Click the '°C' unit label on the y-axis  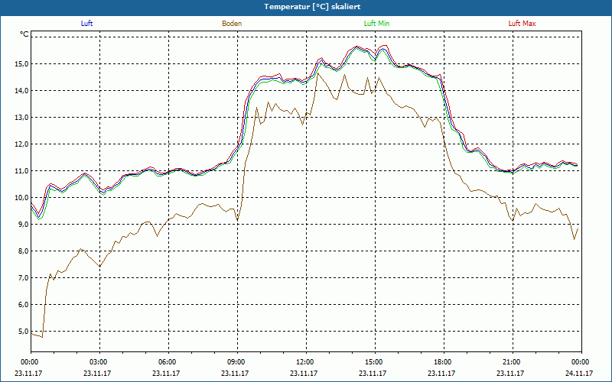click(x=24, y=34)
